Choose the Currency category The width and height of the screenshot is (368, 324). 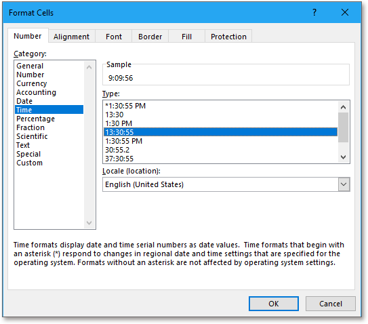tap(49, 83)
